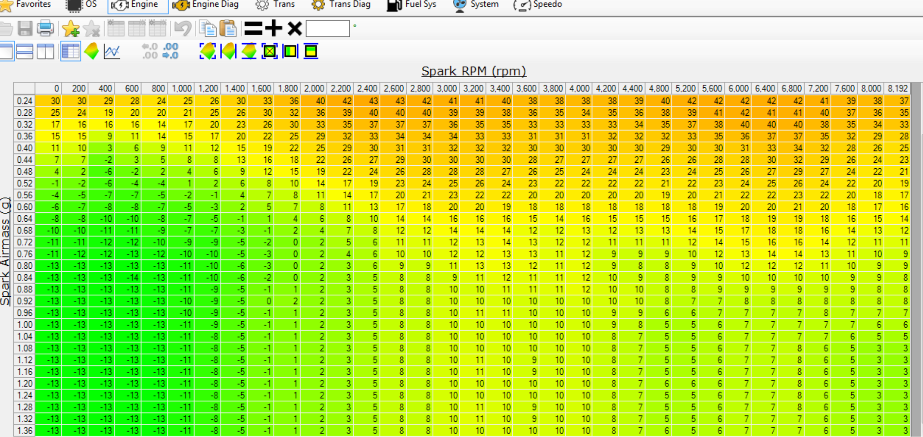Switch to horizontal split layout
923x437 pixels.
tap(25, 51)
